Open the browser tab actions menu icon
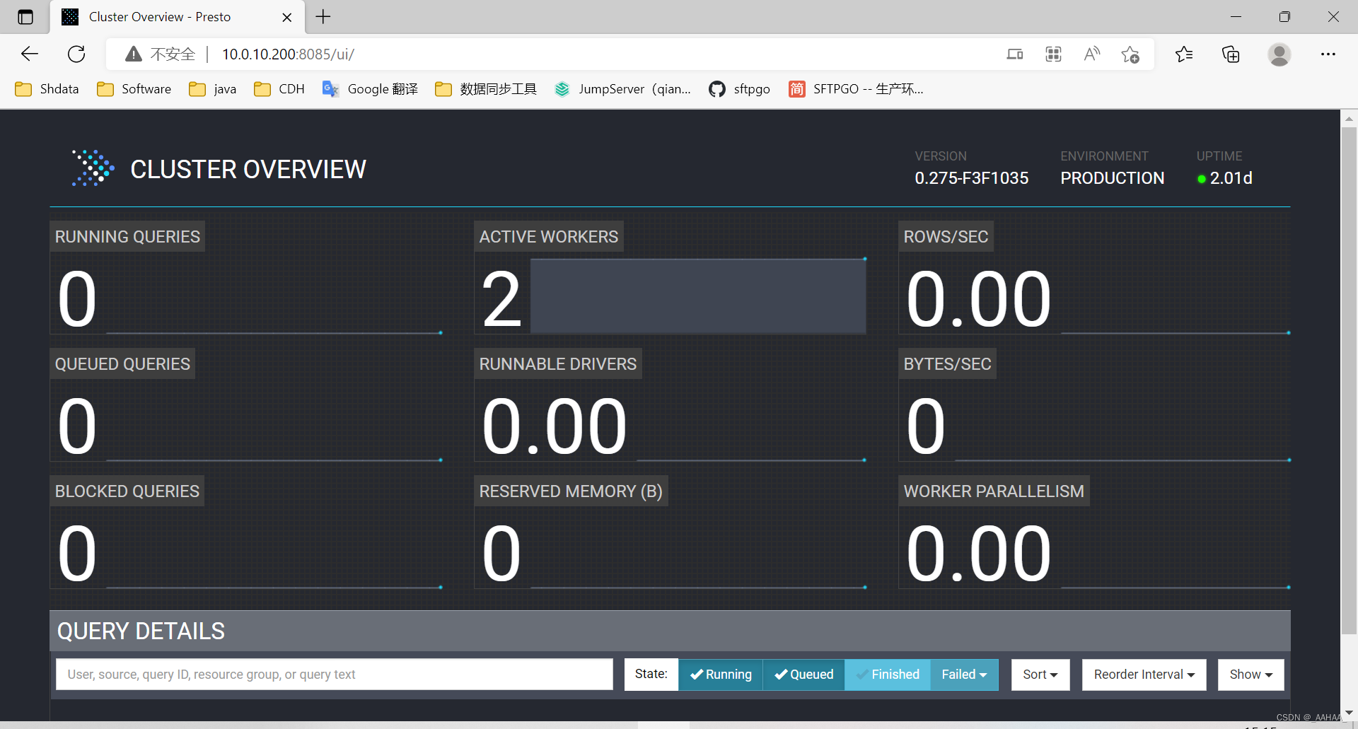 pos(25,17)
